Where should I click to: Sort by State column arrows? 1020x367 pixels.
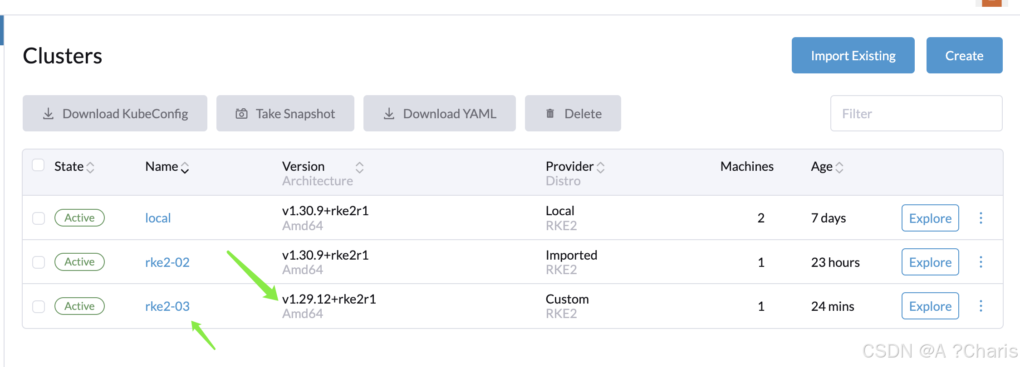pyautogui.click(x=90, y=167)
